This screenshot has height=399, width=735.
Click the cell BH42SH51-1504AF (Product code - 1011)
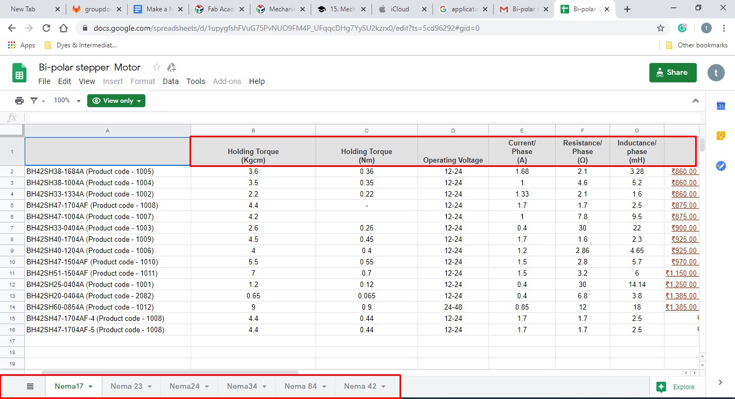(108, 273)
